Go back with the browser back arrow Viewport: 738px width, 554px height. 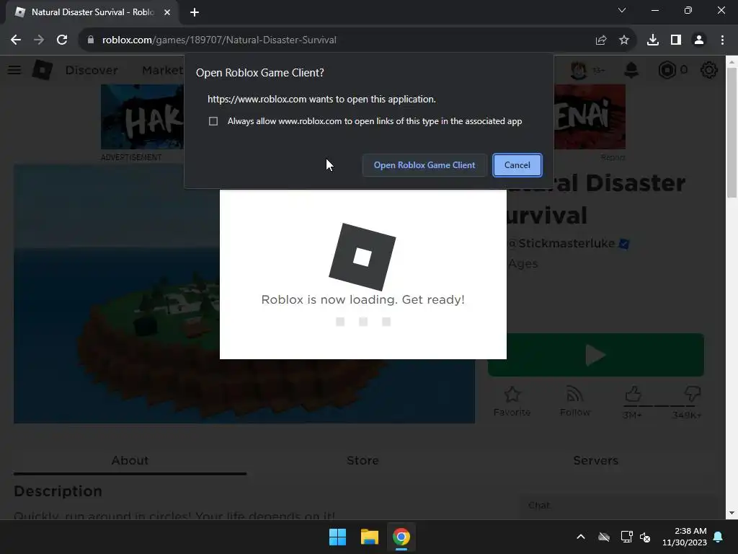[x=16, y=40]
